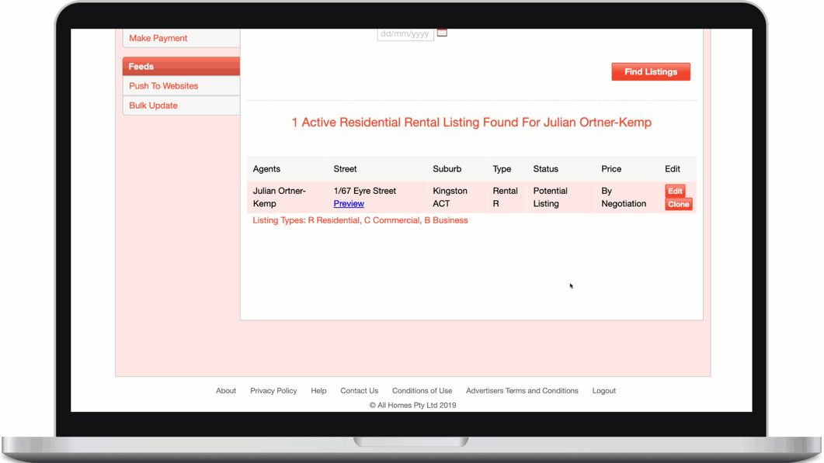The width and height of the screenshot is (824, 463).
Task: Select the Kingston ACT suburb cell
Action: click(456, 198)
